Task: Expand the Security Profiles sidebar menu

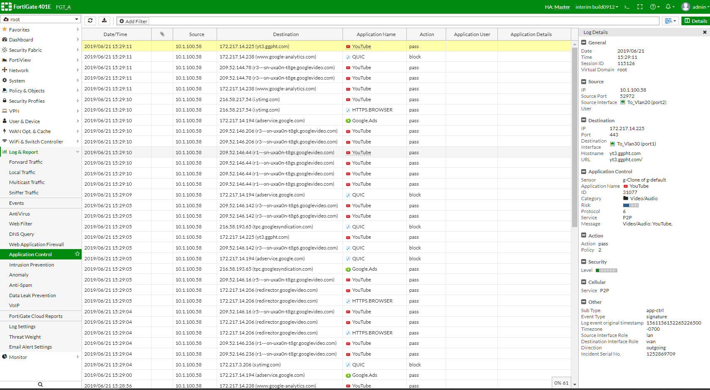Action: pos(41,101)
